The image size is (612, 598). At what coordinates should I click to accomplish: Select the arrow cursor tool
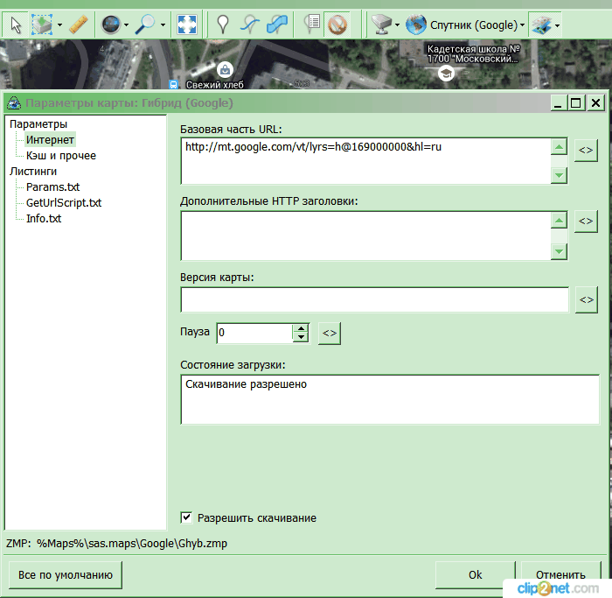pos(16,24)
